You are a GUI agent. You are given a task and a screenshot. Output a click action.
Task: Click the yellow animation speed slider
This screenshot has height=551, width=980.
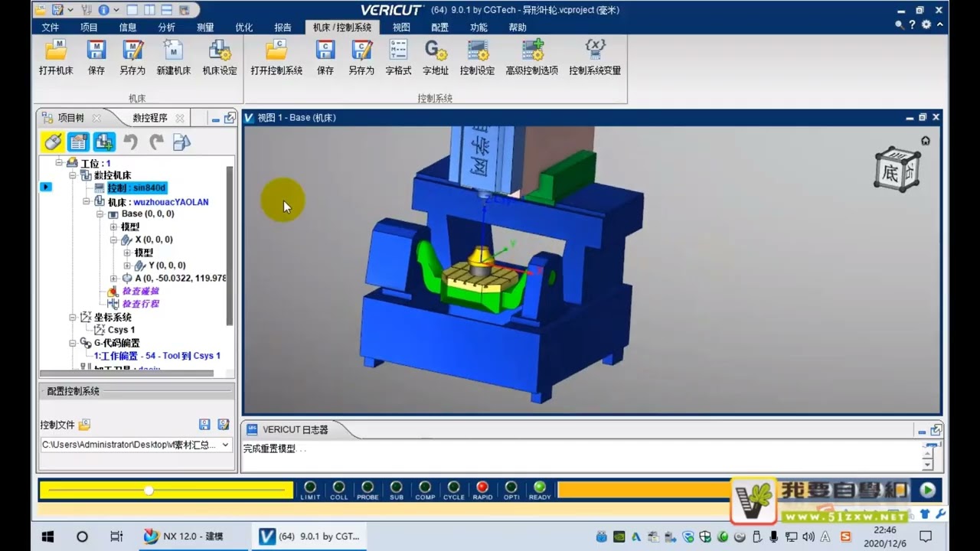[166, 490]
